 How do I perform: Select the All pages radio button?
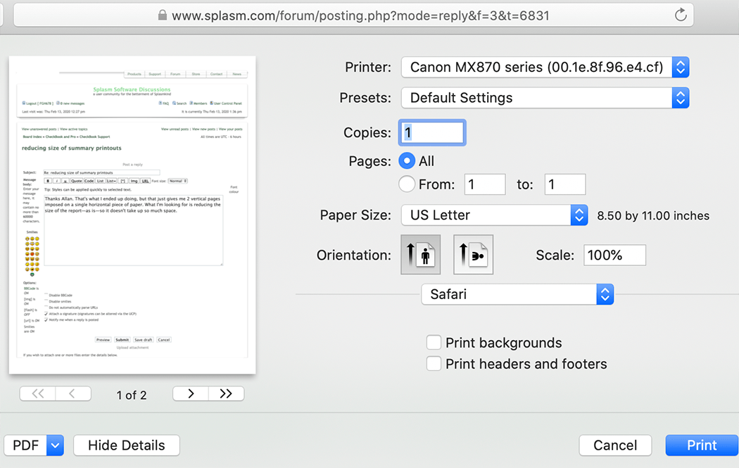click(407, 160)
